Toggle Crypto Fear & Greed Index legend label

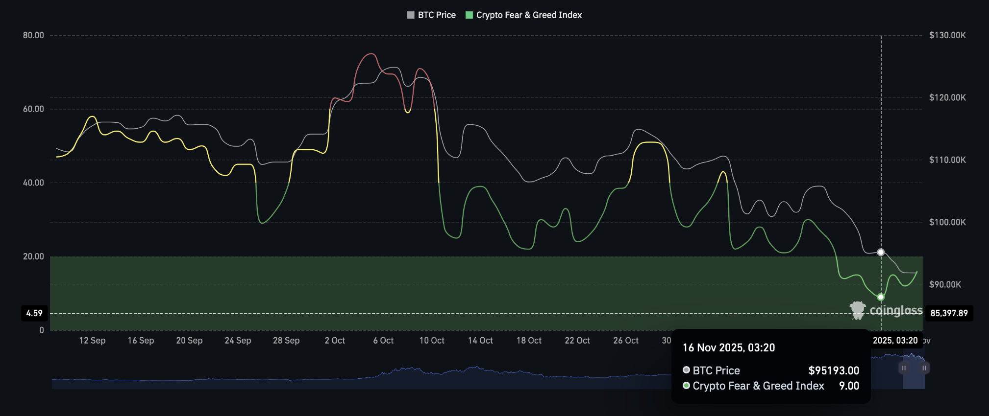pos(529,15)
